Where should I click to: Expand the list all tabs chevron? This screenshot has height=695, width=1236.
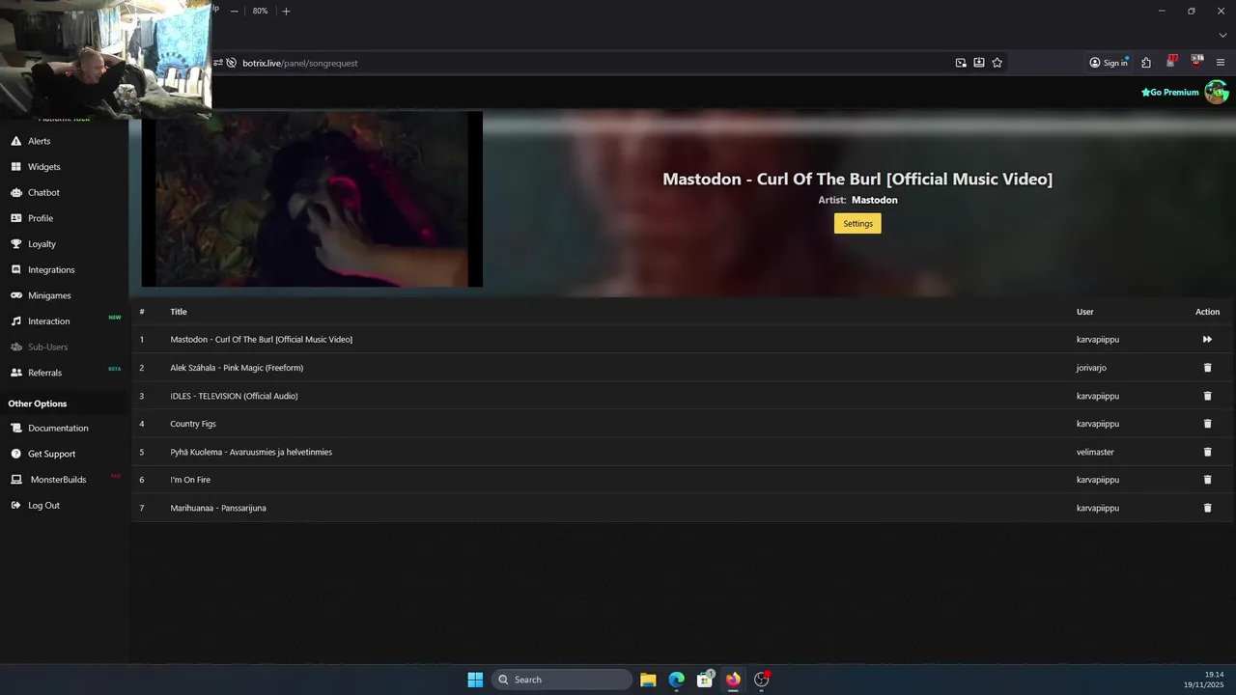[1222, 35]
